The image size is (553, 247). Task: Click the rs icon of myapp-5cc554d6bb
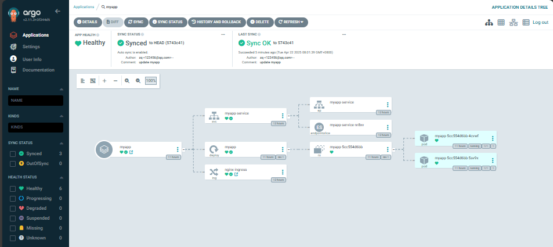pyautogui.click(x=319, y=149)
